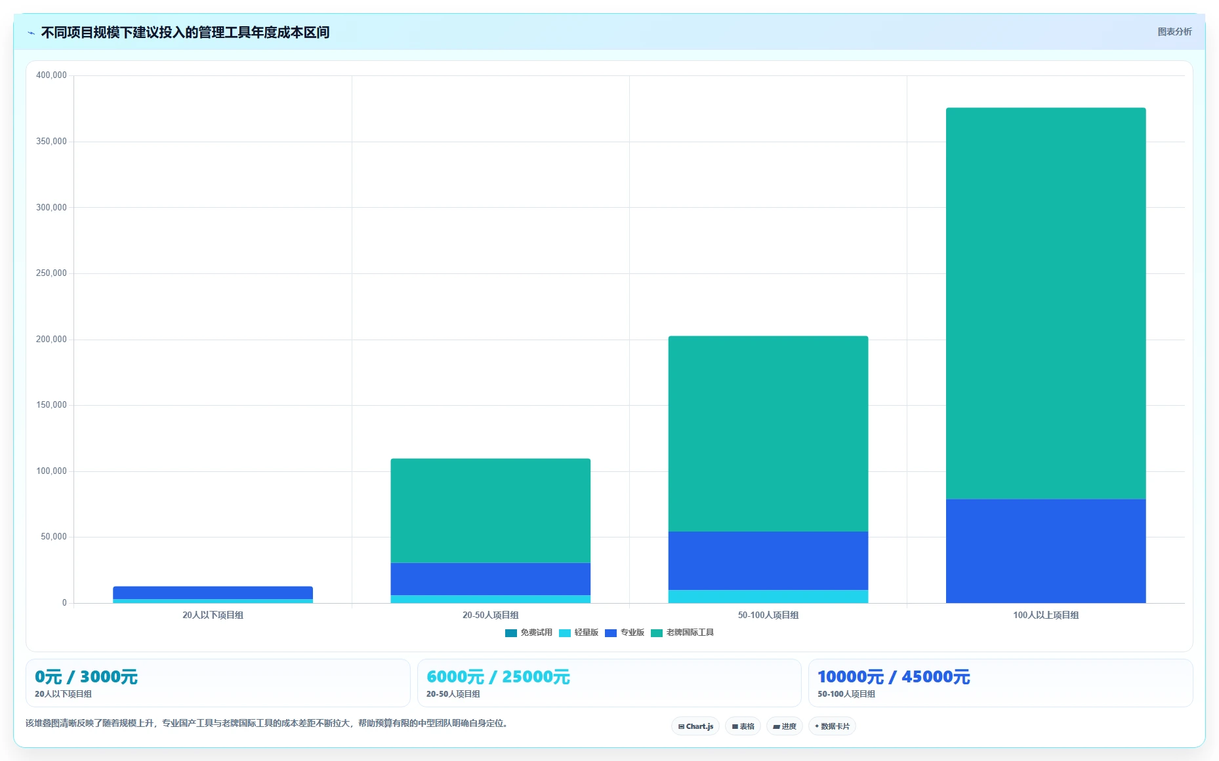The height and width of the screenshot is (761, 1219).
Task: Toggle the 轻量版 legend color swatch
Action: tap(565, 633)
